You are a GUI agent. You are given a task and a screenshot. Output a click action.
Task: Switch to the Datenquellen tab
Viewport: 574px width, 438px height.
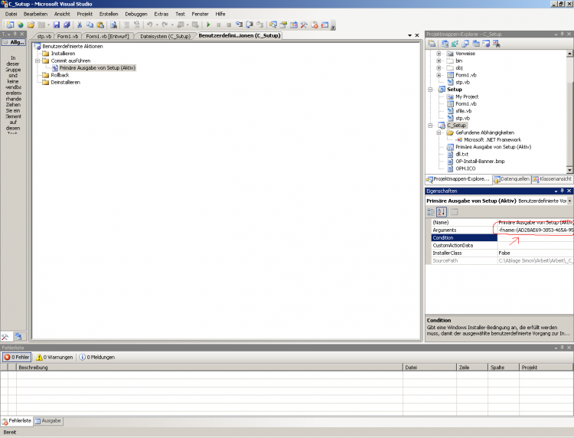(512, 179)
